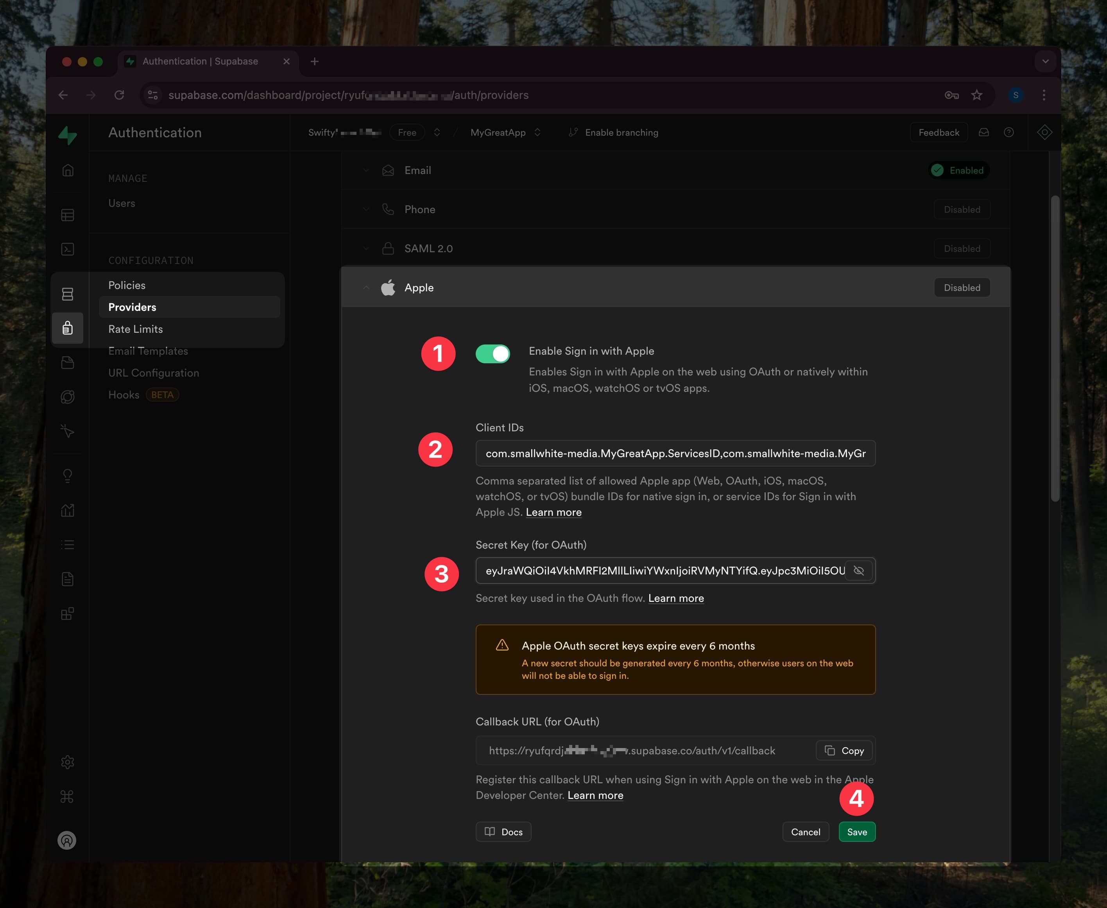Screen dimensions: 1107x908
Task: Select Policies under Configuration menu
Action: point(127,284)
